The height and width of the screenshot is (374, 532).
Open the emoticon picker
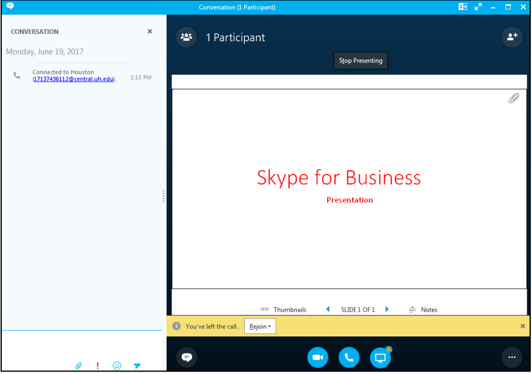[x=117, y=366]
